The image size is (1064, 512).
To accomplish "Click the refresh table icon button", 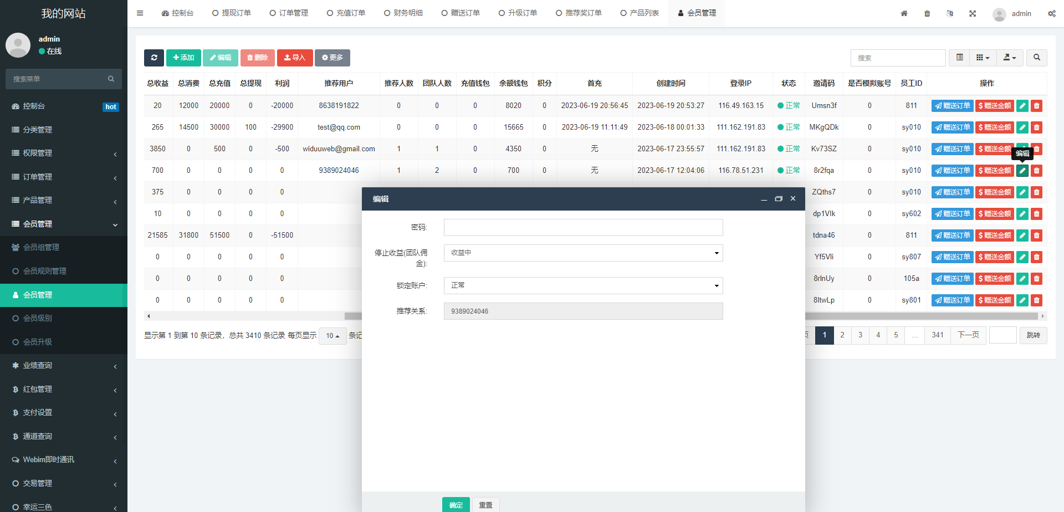I will pos(154,58).
